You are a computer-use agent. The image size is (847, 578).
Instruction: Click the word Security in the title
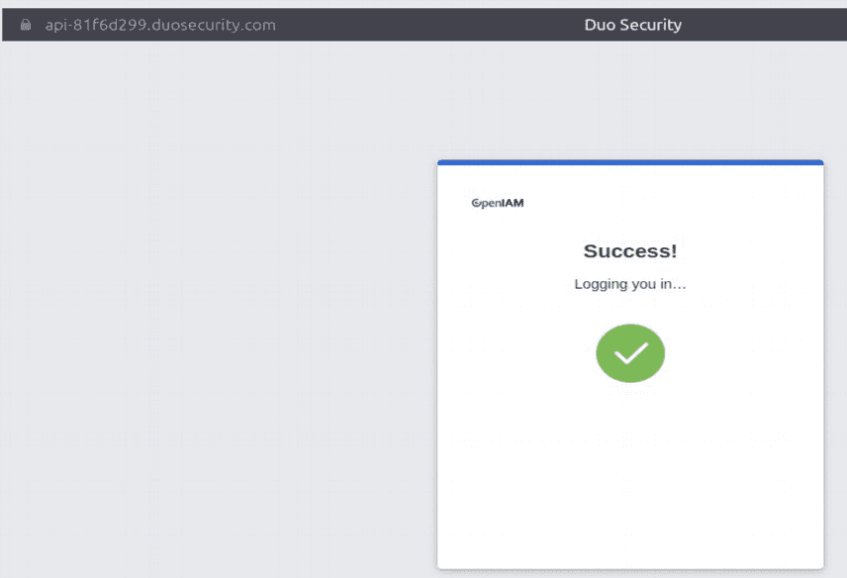point(649,25)
